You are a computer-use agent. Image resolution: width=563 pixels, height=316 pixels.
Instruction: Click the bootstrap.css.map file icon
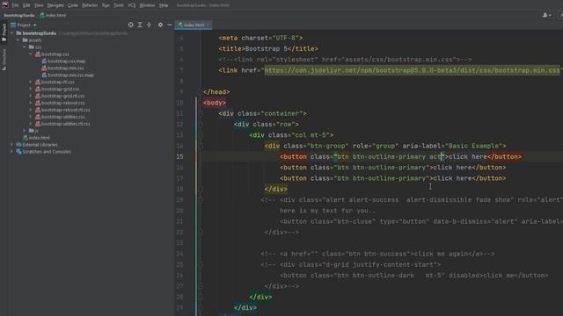click(x=44, y=61)
